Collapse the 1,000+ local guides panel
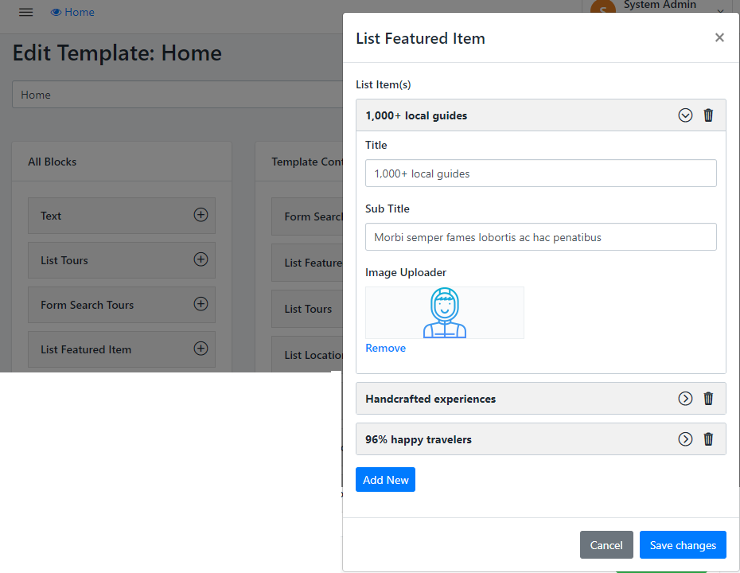This screenshot has width=740, height=573. 685,115
